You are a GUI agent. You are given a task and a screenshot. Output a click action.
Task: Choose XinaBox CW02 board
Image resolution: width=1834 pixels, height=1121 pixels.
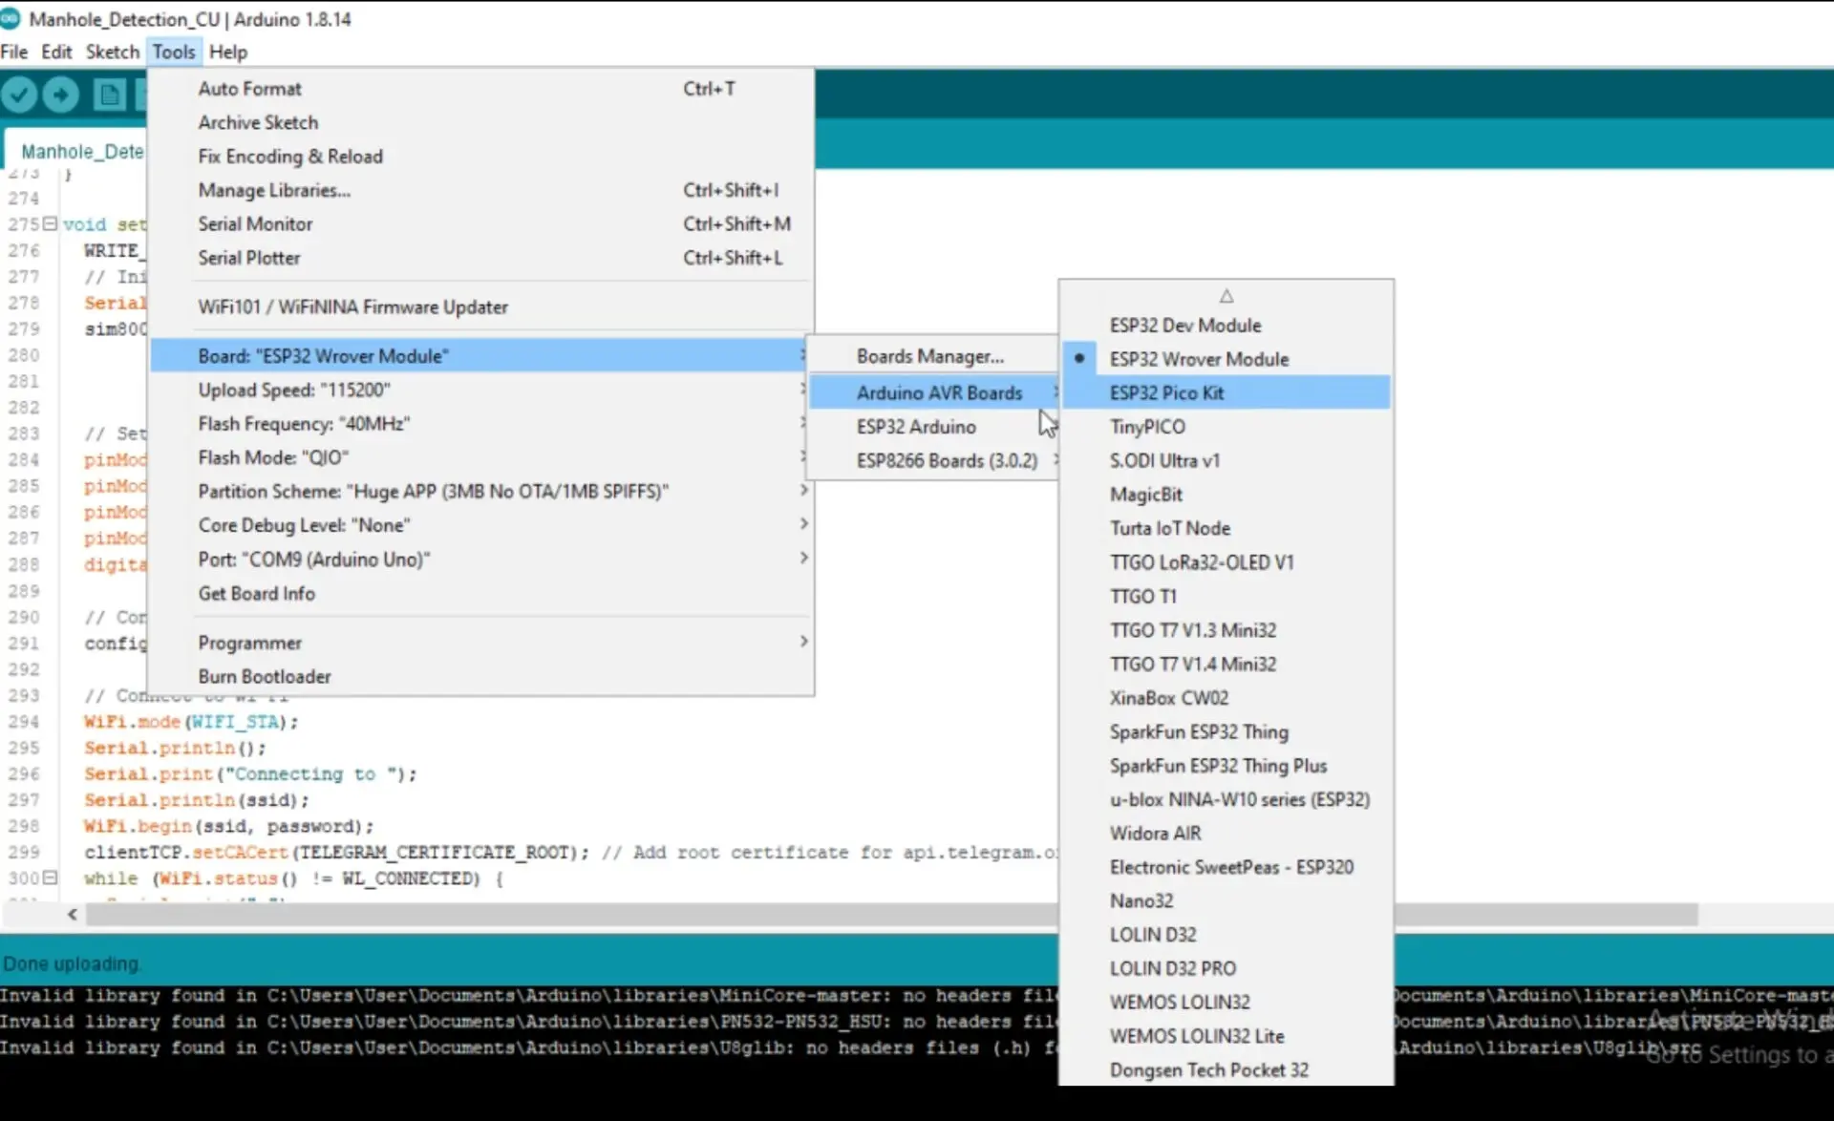click(1226, 697)
